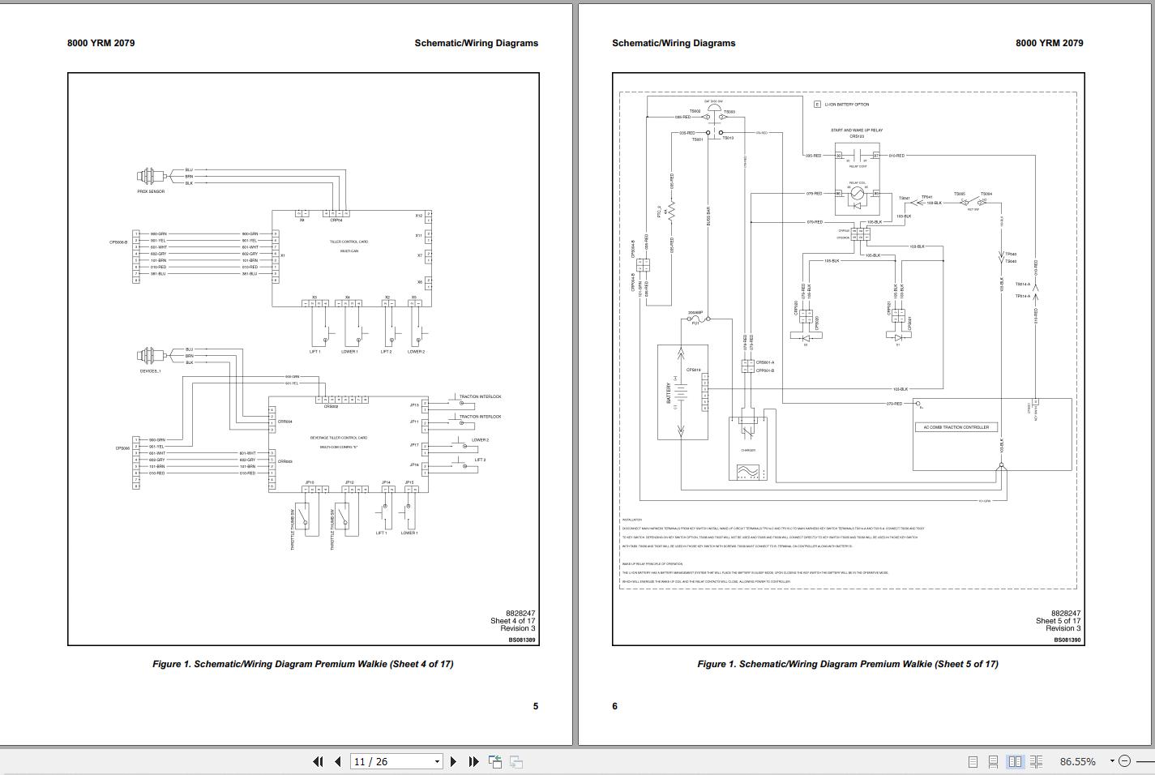
Task: Click the zoom slider track
Action: coord(1144,761)
